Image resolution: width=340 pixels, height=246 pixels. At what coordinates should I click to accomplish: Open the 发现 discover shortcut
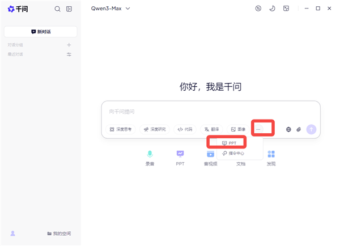(x=271, y=158)
